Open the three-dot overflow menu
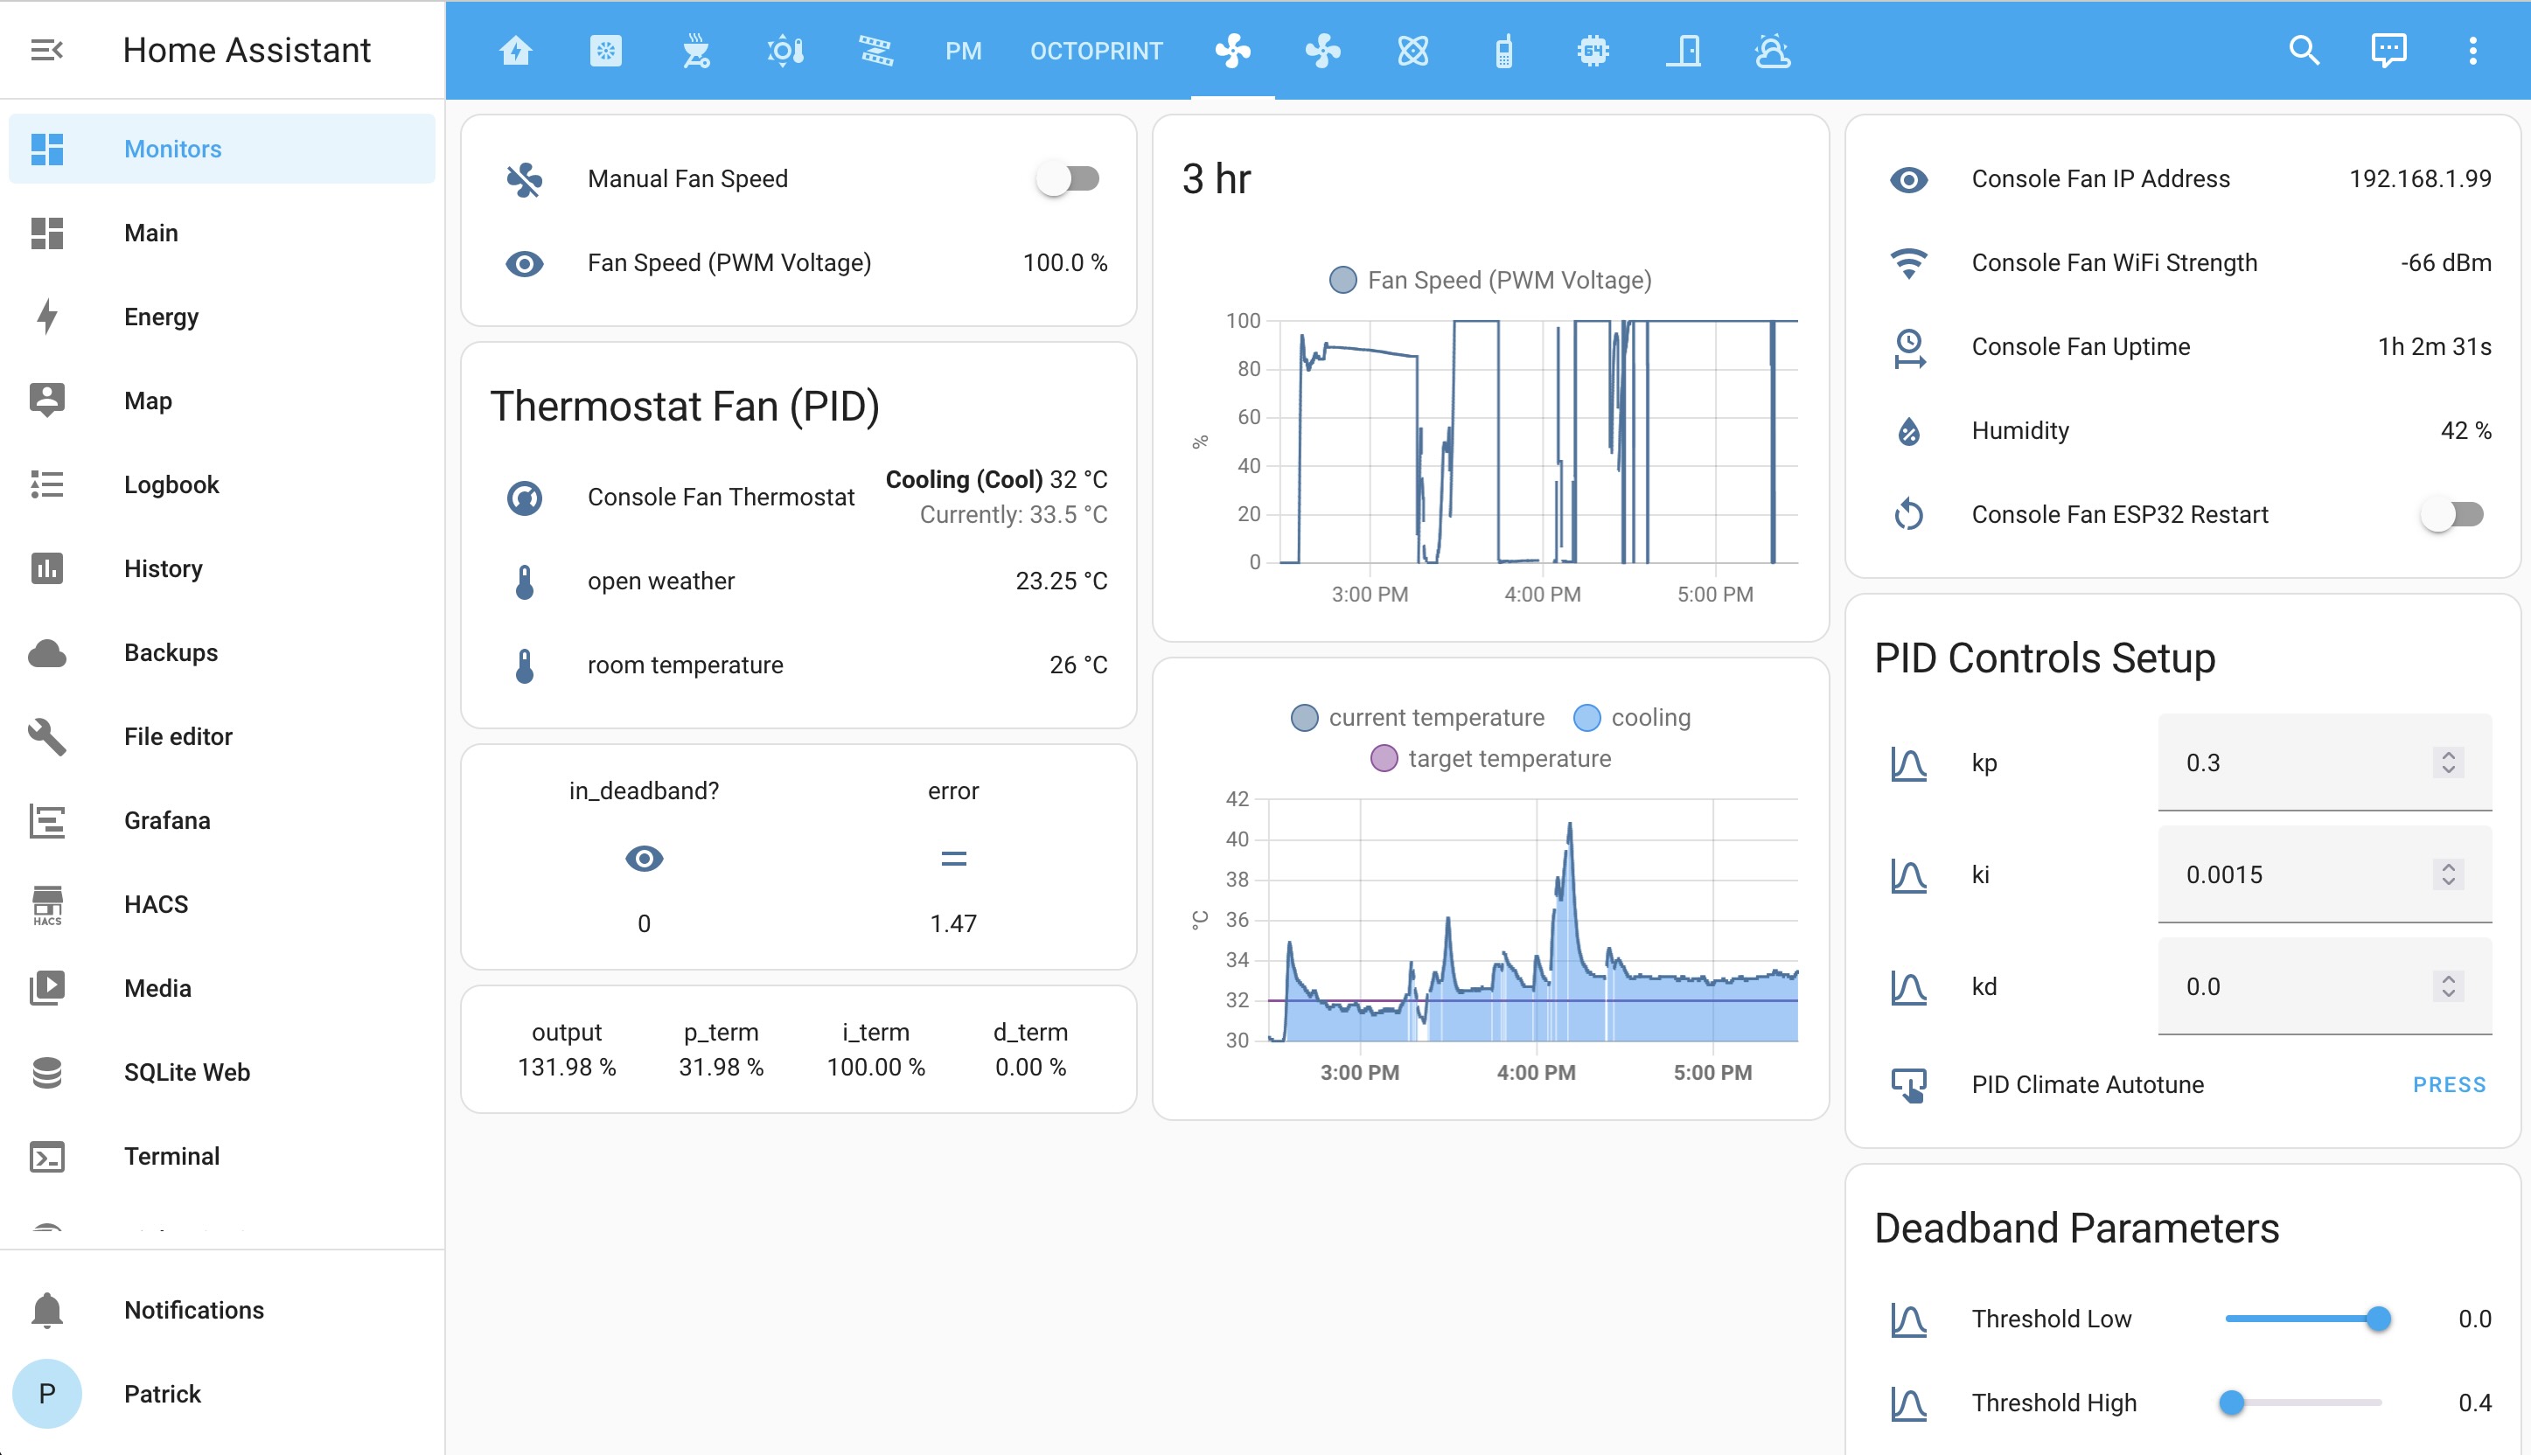This screenshot has width=2531, height=1455. click(2472, 50)
